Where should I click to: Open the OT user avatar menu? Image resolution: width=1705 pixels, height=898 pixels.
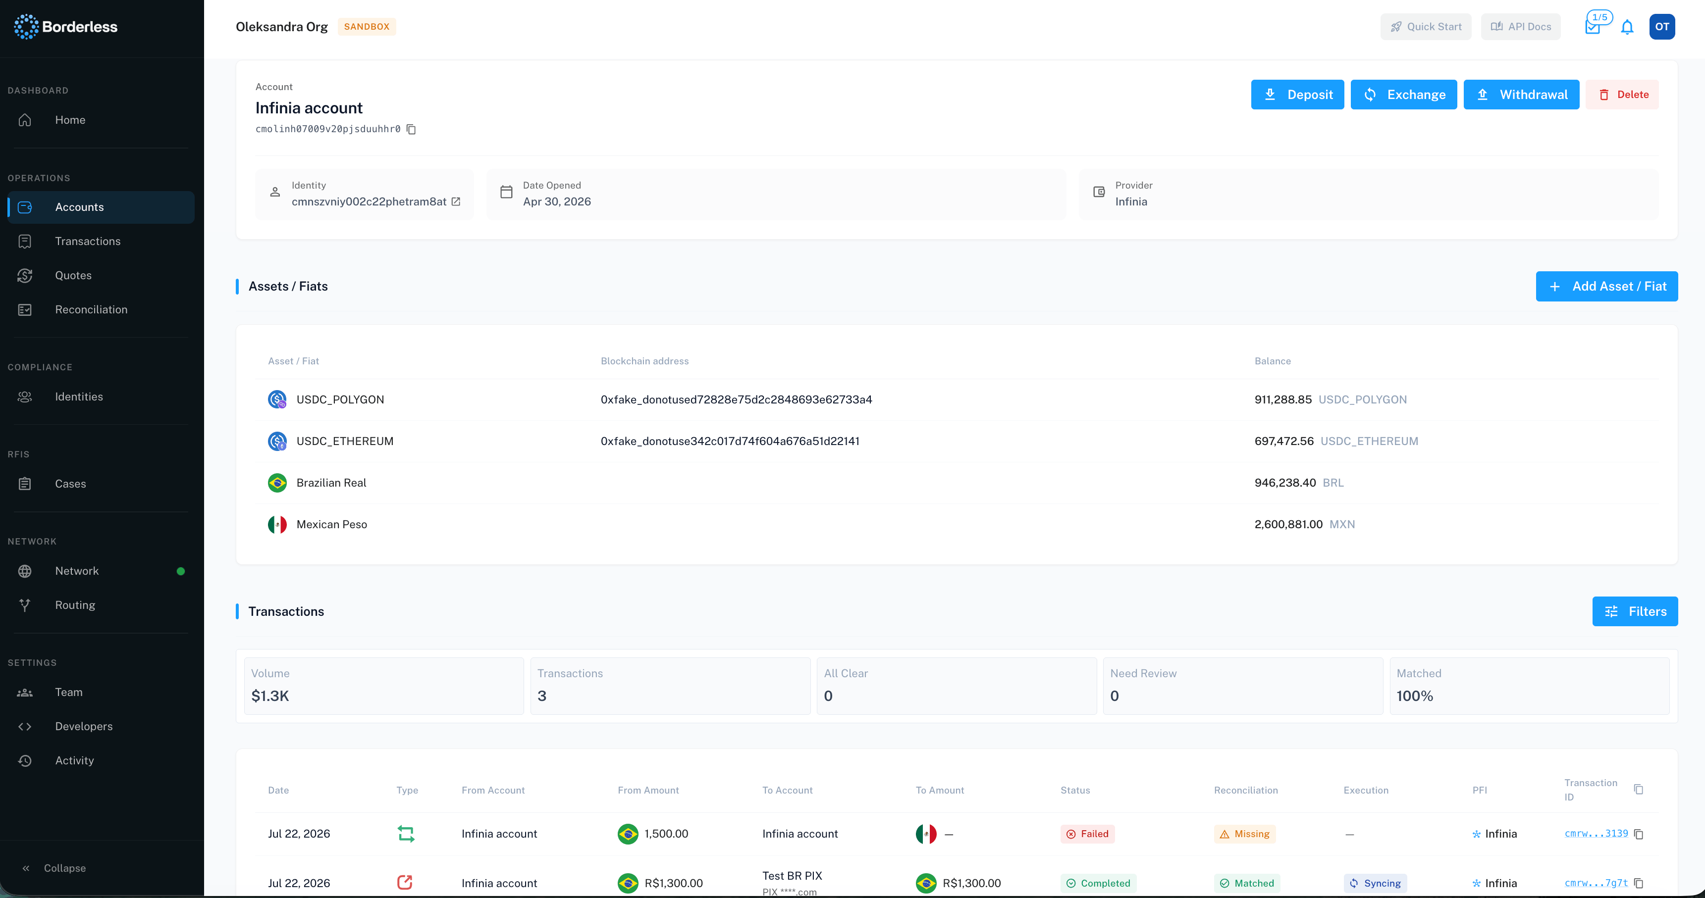tap(1662, 26)
